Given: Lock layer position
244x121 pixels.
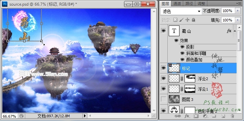Looking at the screenshot, I should click(x=187, y=20).
